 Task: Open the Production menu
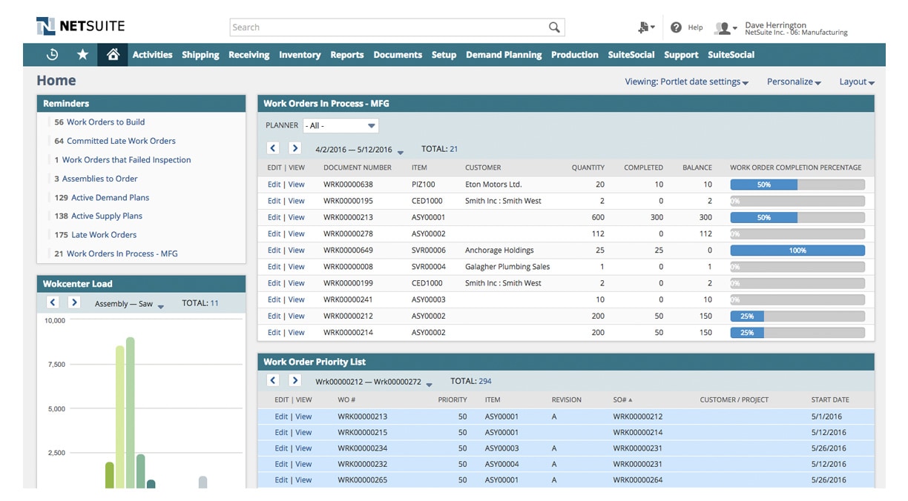575,55
